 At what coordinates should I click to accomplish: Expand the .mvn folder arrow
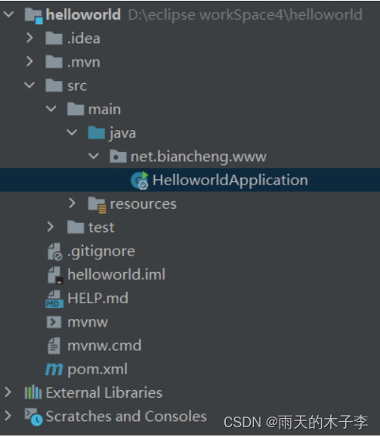(29, 61)
